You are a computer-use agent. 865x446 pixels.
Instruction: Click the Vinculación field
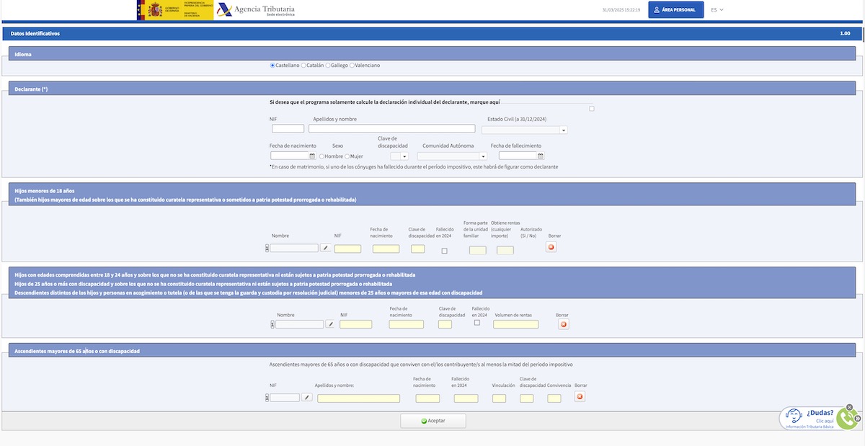click(x=499, y=398)
